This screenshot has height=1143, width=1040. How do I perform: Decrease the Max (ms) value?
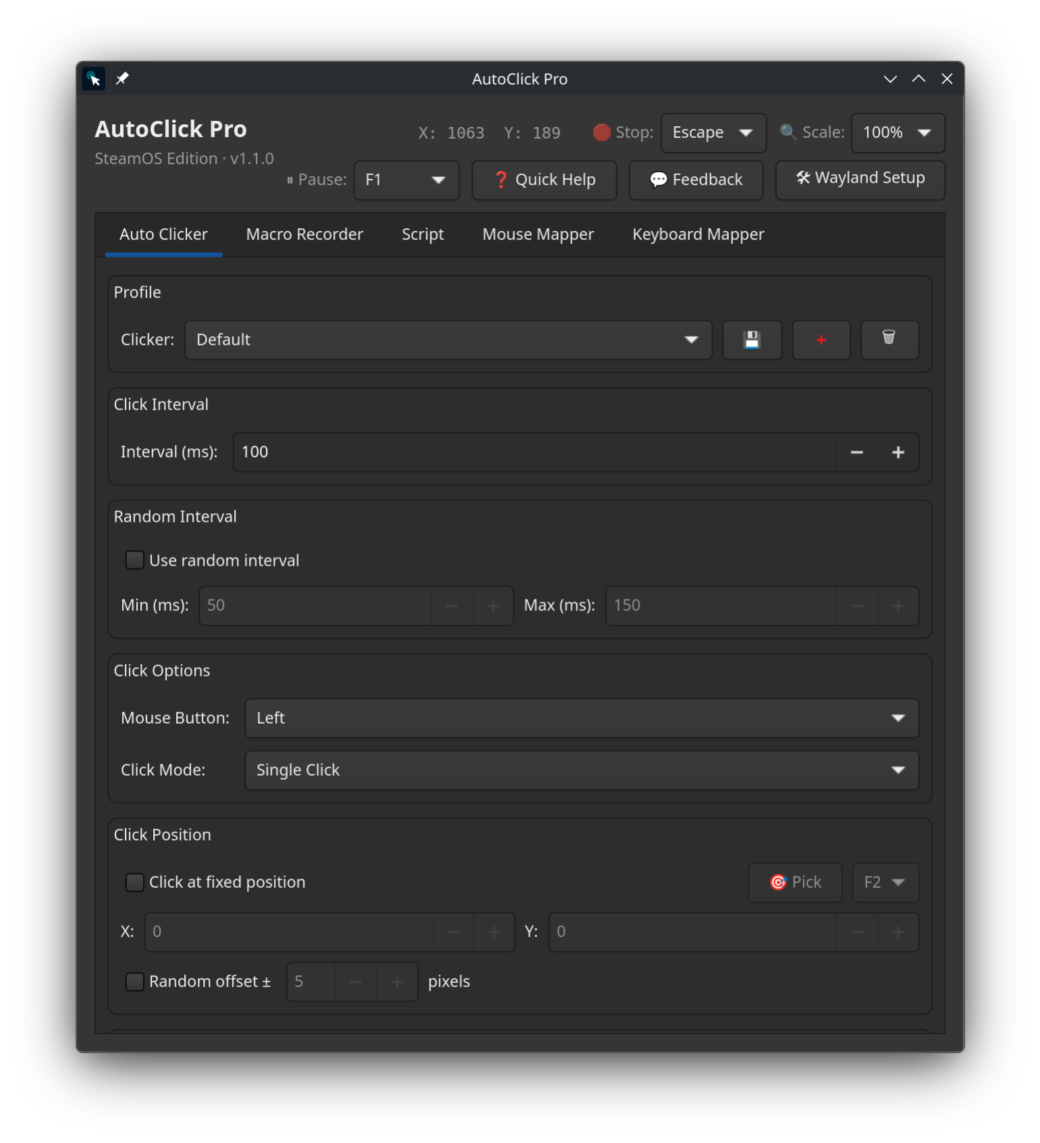click(x=856, y=606)
